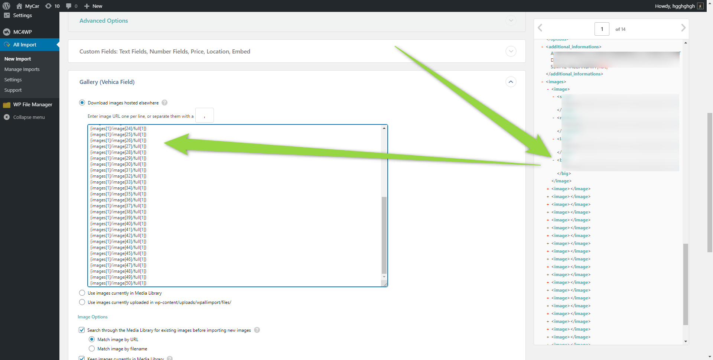Click the help icon beside Search through Media Library
Viewport: 713px width, 360px height.
[257, 330]
